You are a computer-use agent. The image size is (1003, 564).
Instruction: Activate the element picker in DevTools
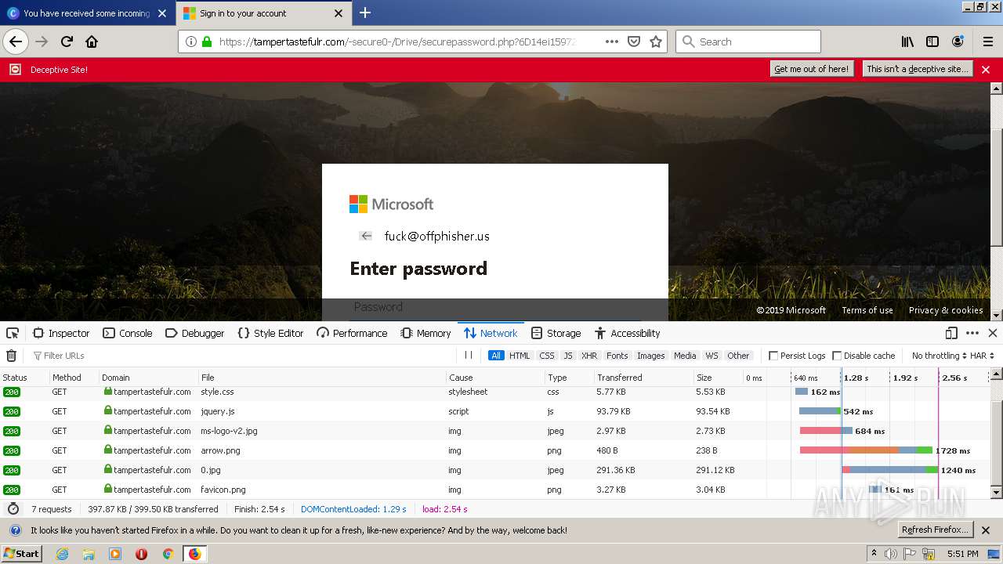(x=13, y=333)
